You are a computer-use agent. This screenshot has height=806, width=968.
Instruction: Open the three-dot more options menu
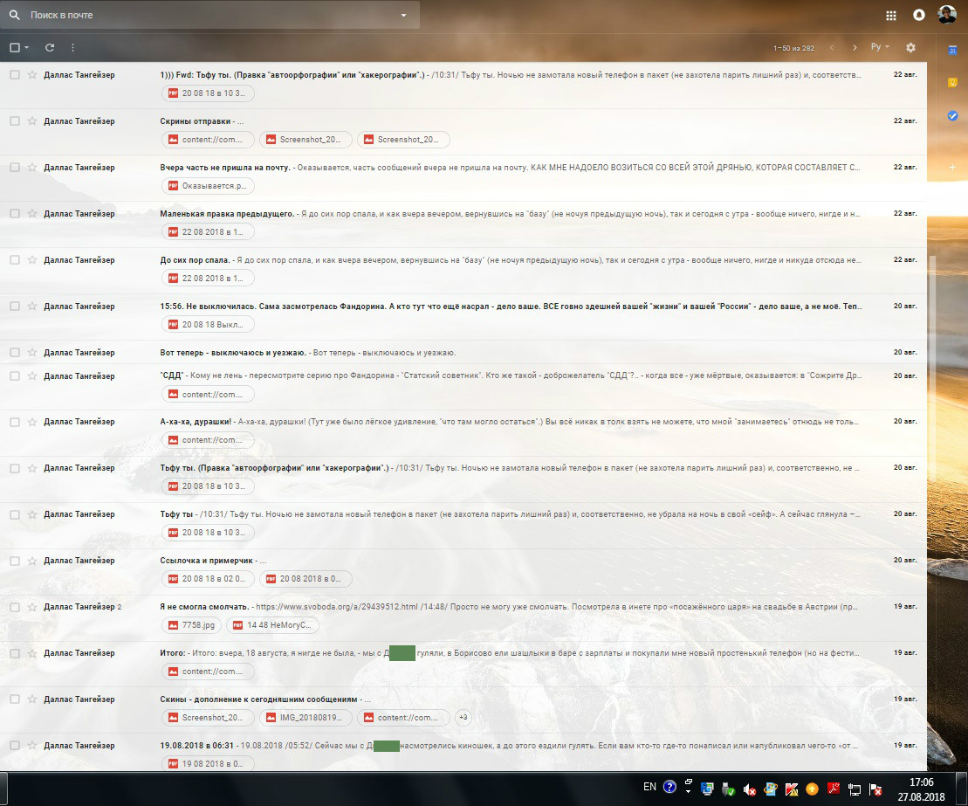pos(72,47)
